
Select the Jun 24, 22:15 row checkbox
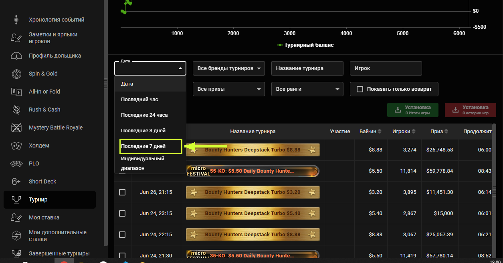click(122, 235)
